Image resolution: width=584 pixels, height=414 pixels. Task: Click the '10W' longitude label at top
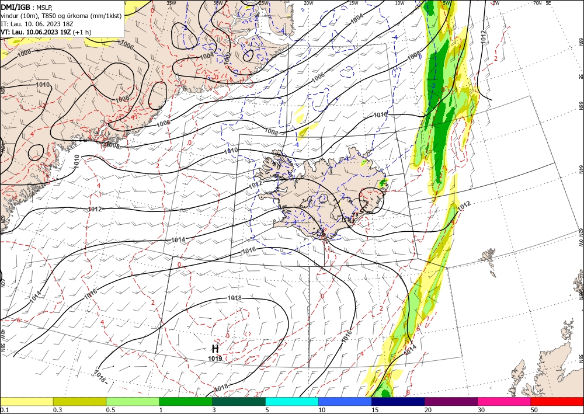[x=399, y=2]
